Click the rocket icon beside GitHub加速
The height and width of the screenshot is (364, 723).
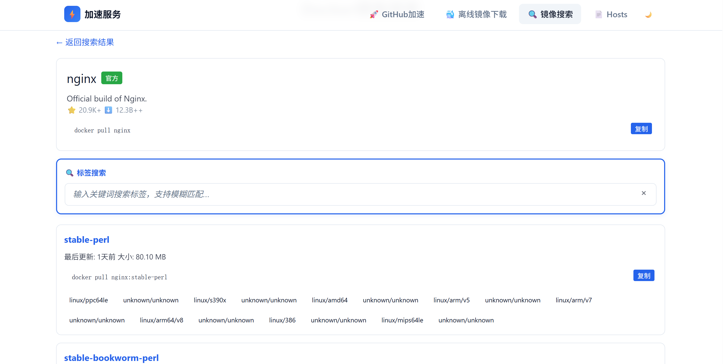click(374, 15)
